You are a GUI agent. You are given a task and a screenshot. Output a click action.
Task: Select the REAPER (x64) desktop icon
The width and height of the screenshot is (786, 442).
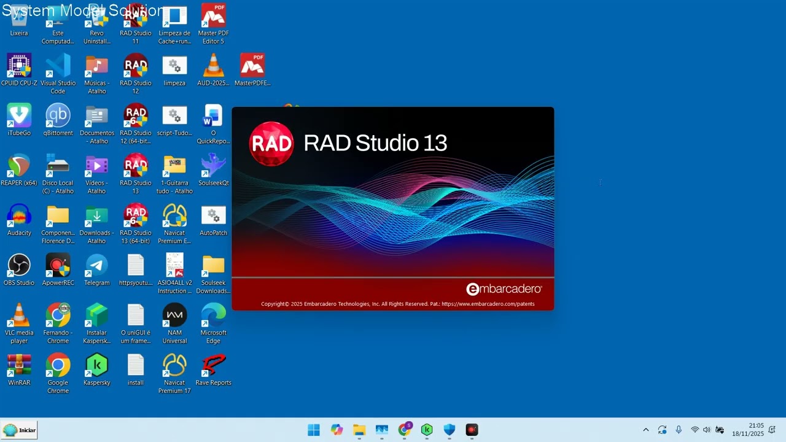tap(19, 169)
